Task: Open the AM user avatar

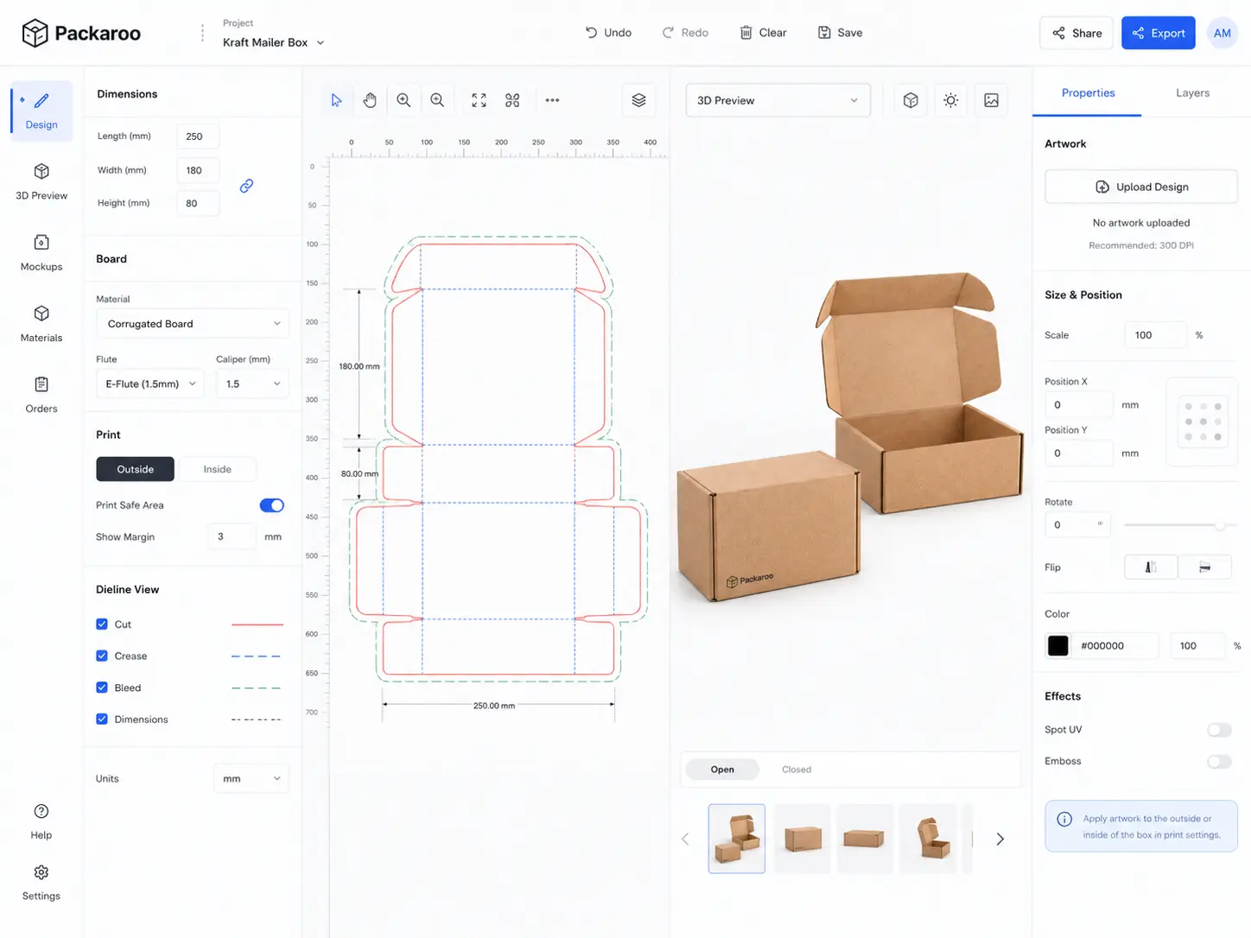Action: click(x=1222, y=33)
